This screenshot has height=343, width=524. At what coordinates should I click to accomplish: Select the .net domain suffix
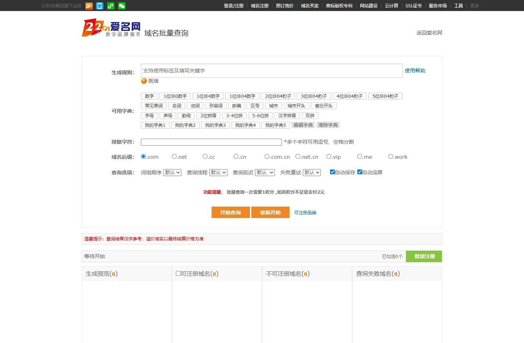pos(174,157)
